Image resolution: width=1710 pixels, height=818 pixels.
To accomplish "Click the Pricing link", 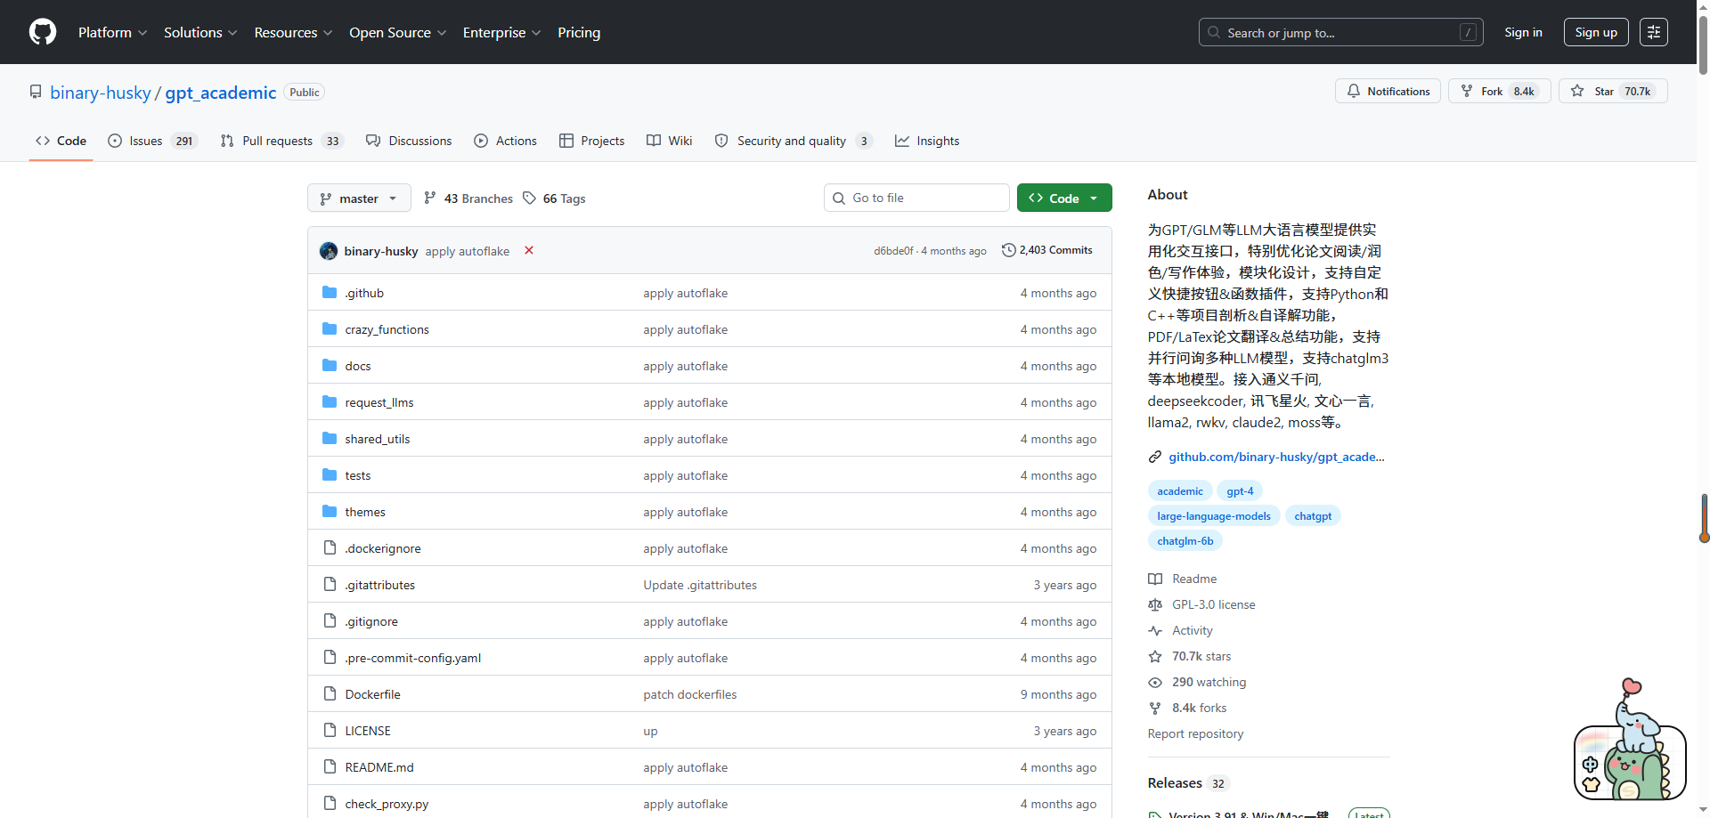I will click(579, 32).
